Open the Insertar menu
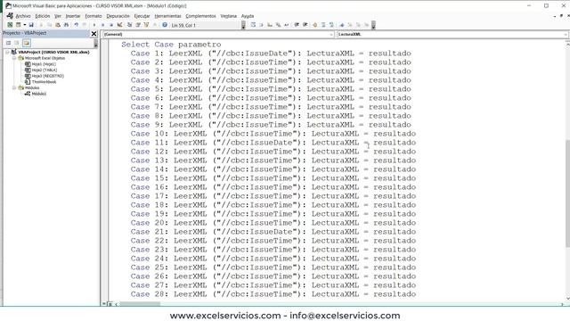The width and height of the screenshot is (570, 321). pos(73,16)
